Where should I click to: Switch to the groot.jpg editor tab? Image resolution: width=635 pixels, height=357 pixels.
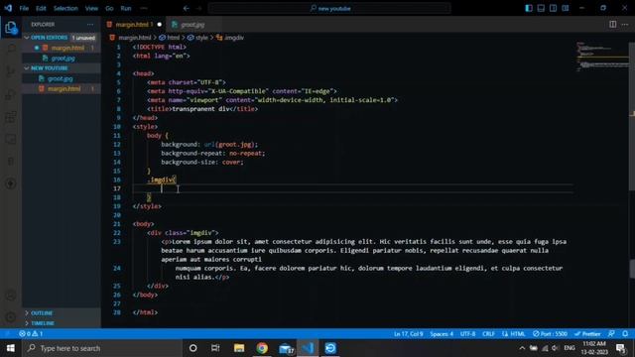click(x=192, y=25)
